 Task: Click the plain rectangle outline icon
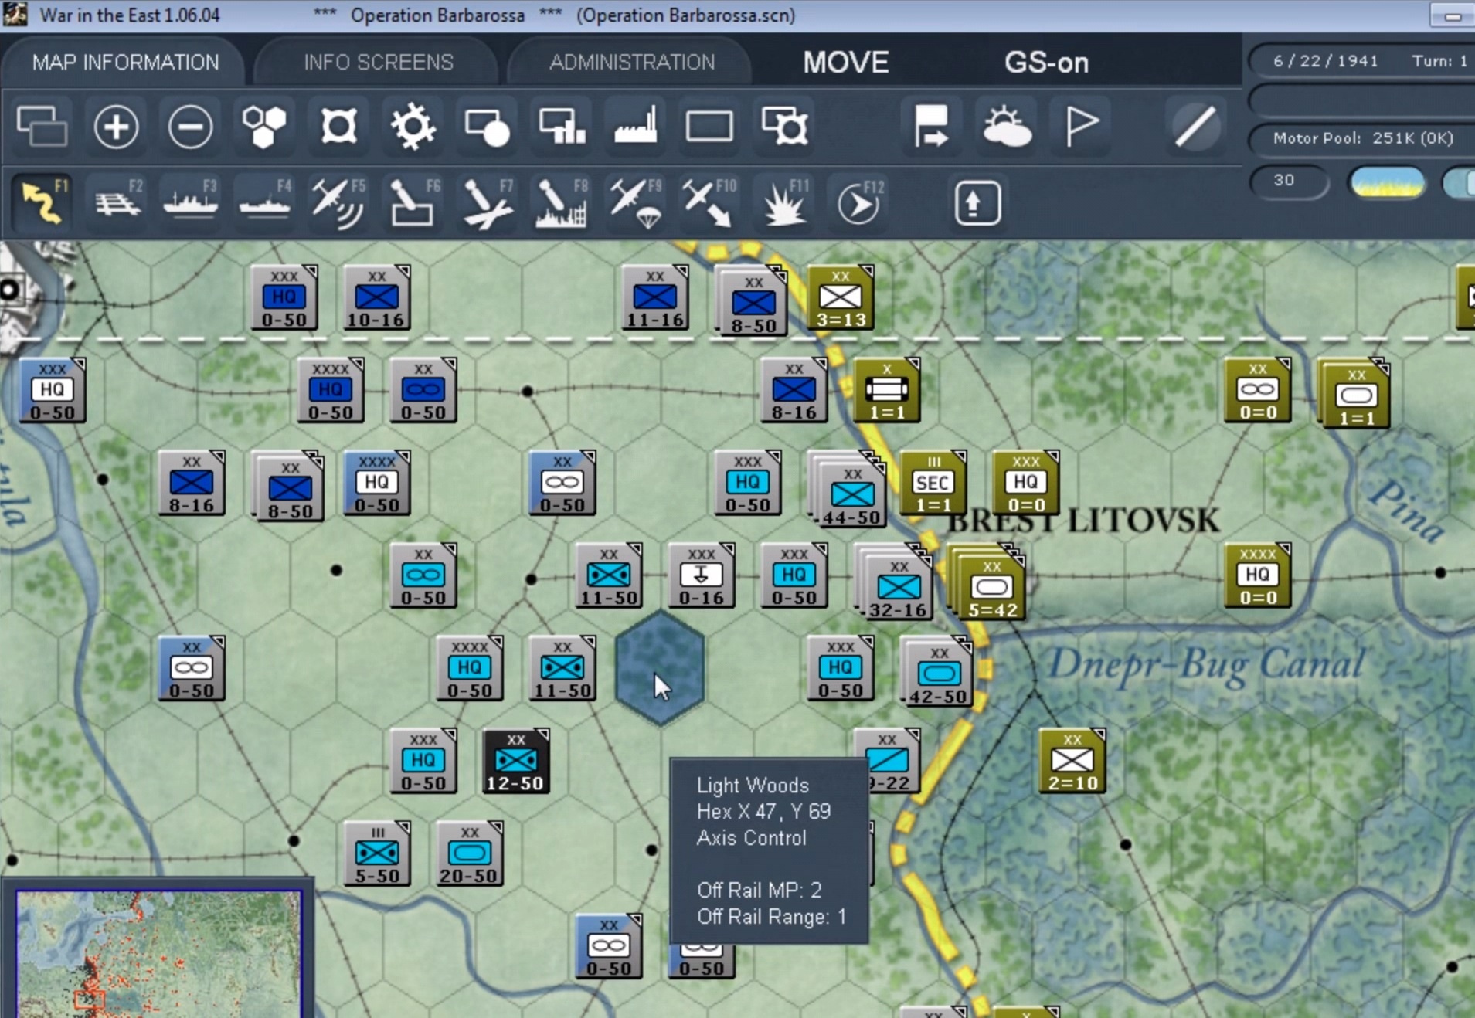pos(709,126)
